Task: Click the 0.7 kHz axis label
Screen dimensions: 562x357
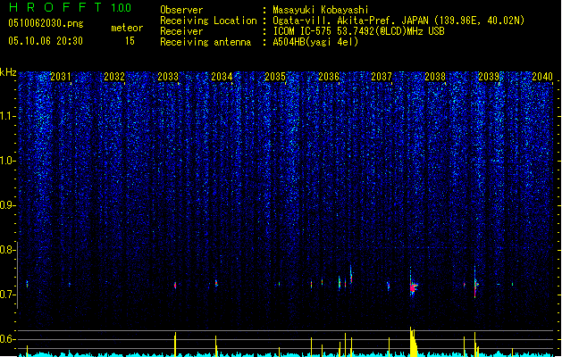Action: click(8, 295)
